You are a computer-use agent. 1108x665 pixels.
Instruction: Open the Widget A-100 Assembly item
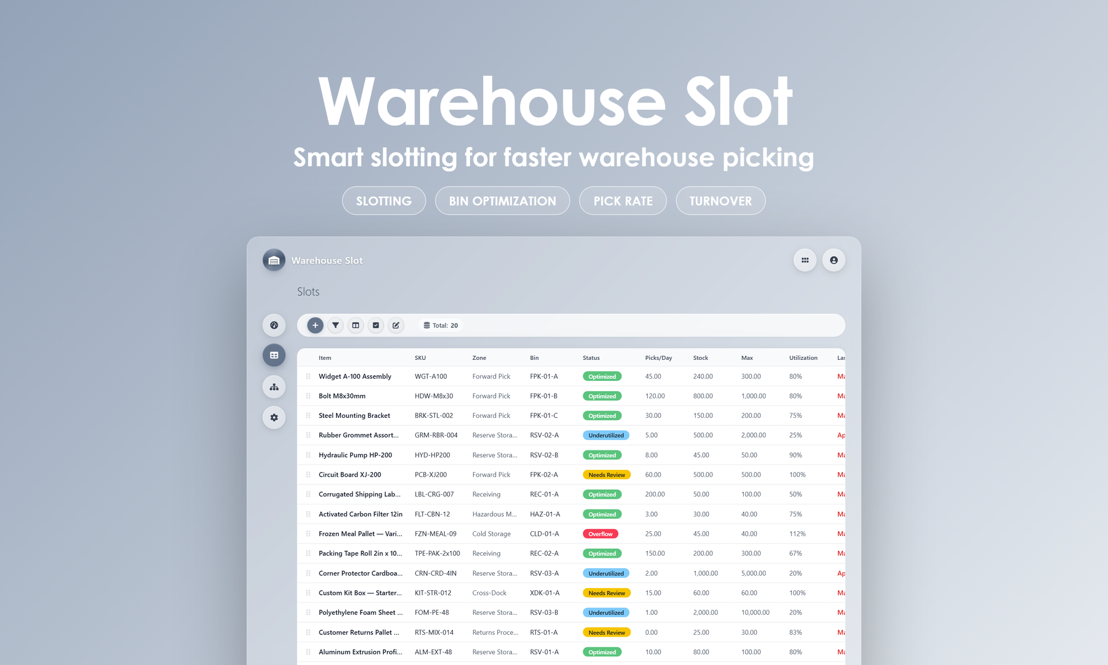355,376
